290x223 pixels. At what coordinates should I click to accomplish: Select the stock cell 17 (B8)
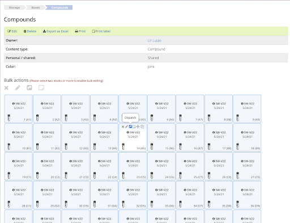[219, 137]
